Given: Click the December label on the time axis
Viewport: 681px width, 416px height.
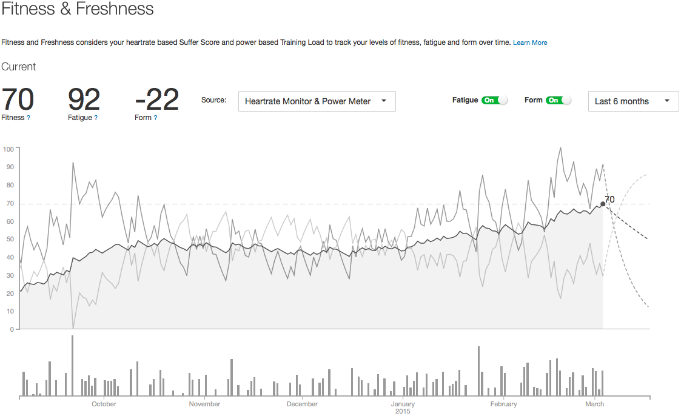Looking at the screenshot, I should point(302,404).
